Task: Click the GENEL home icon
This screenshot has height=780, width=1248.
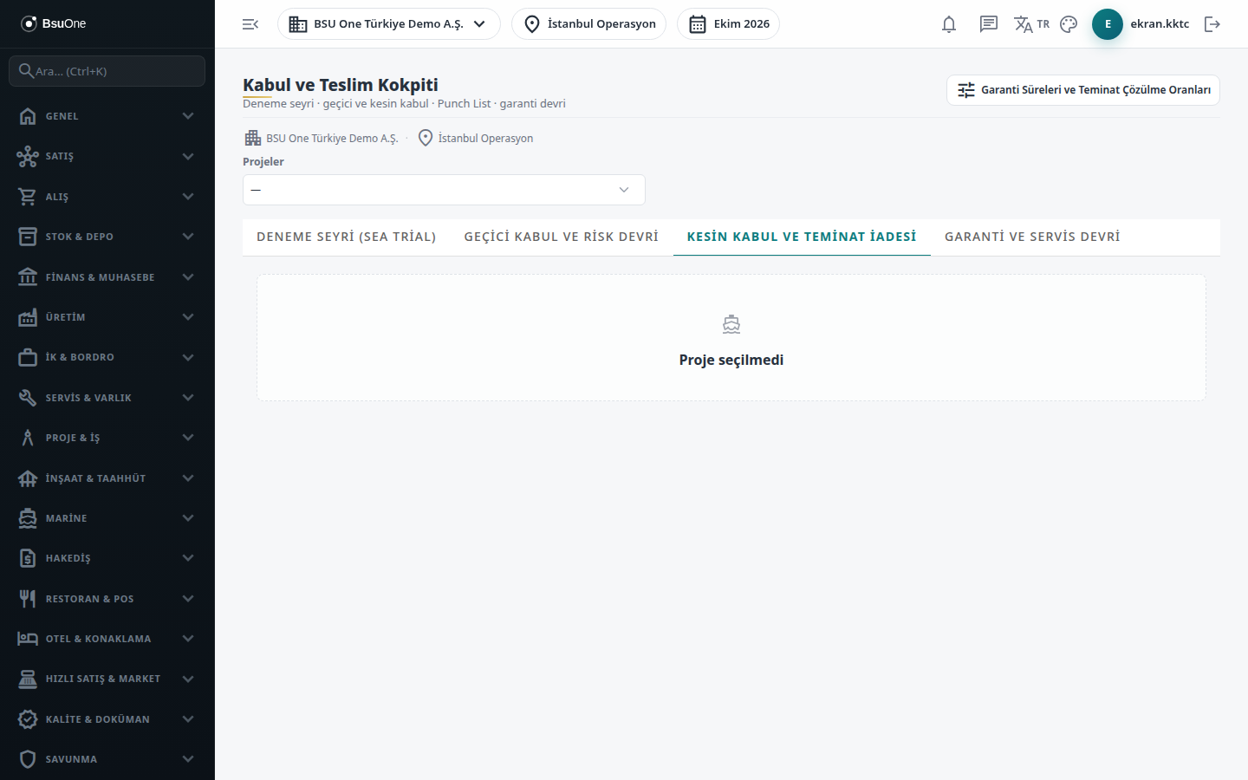Action: tap(28, 116)
